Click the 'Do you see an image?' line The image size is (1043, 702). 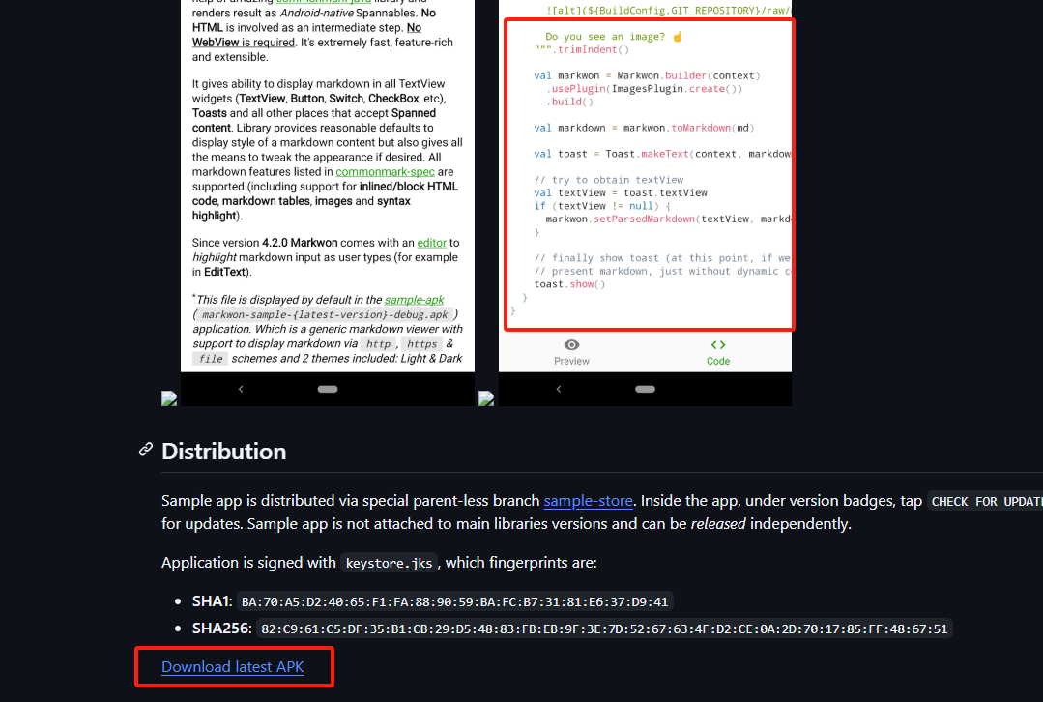pyautogui.click(x=613, y=37)
